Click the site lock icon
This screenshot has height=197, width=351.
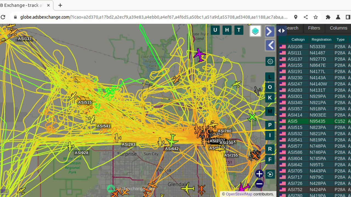pos(15,17)
